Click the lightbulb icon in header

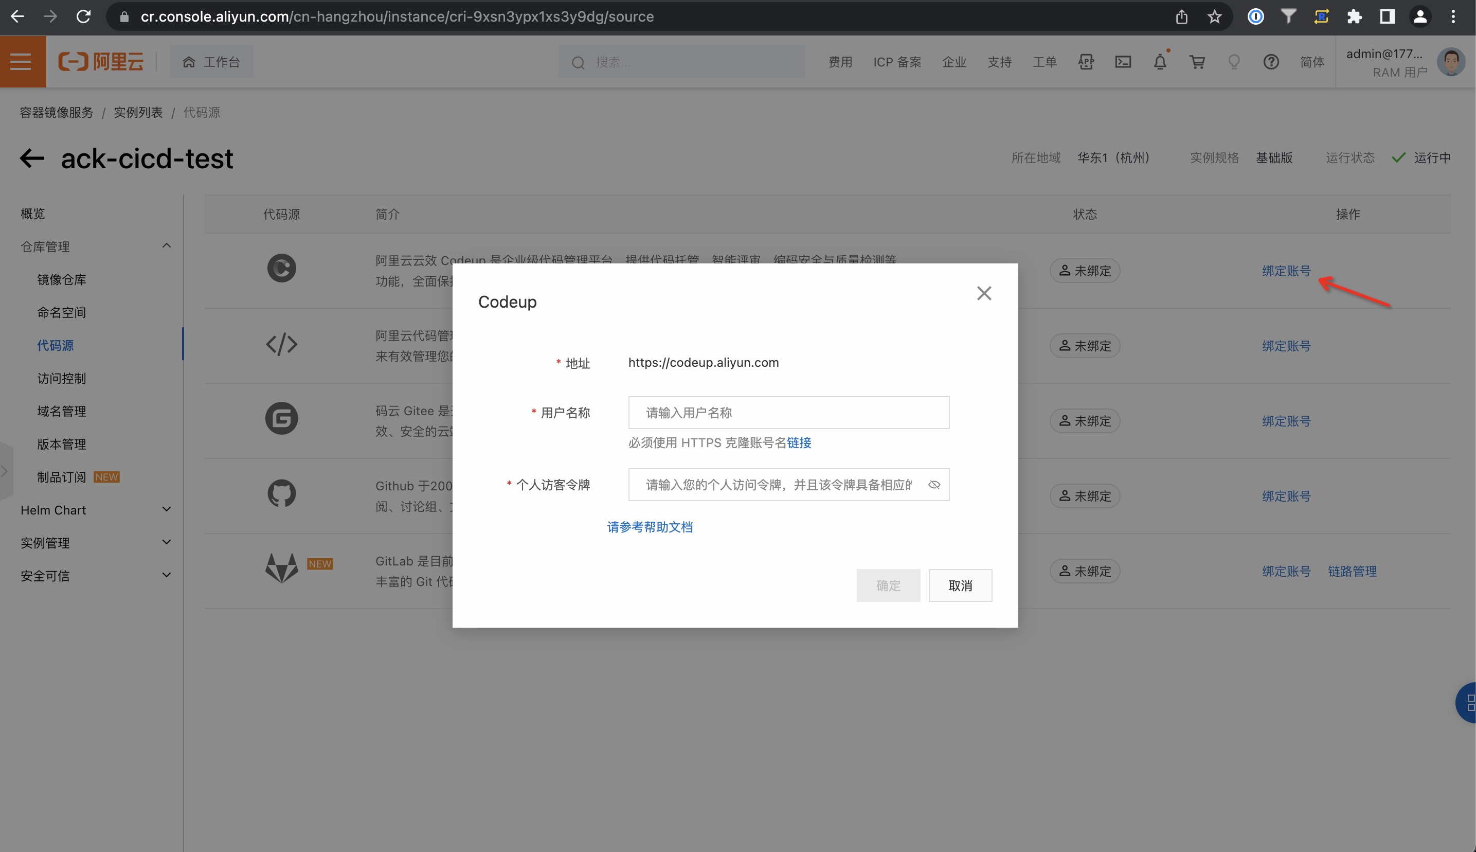[1234, 61]
